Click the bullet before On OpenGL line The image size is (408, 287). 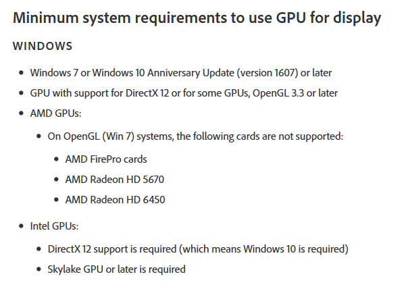click(39, 136)
